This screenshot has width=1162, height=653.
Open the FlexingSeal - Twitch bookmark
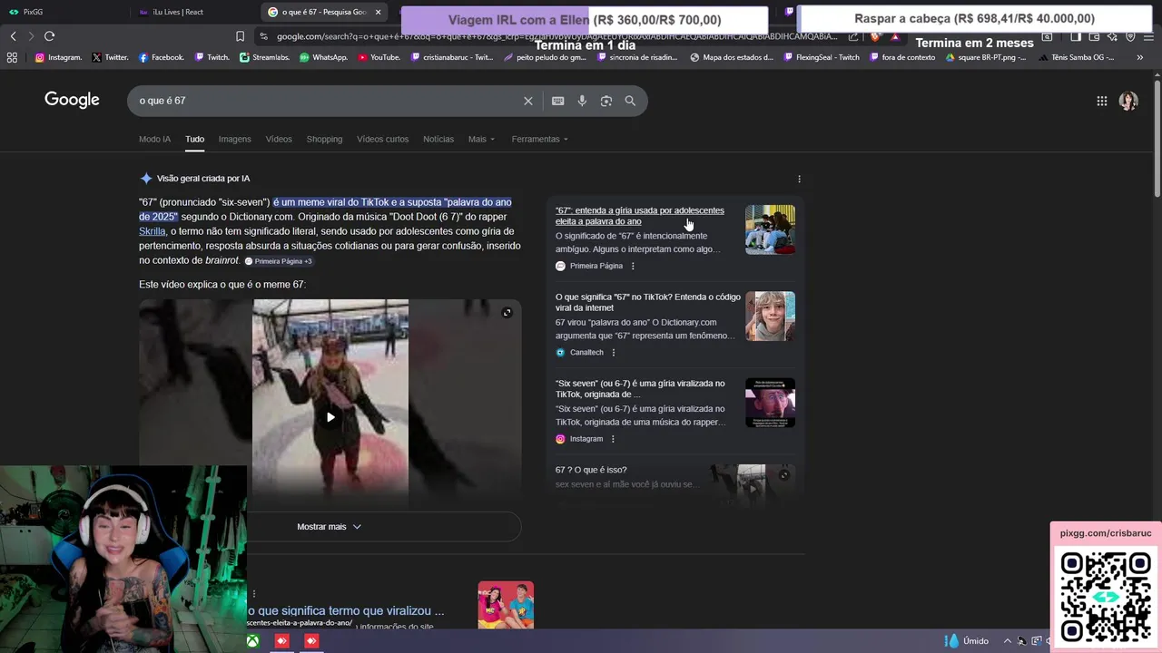tap(821, 57)
